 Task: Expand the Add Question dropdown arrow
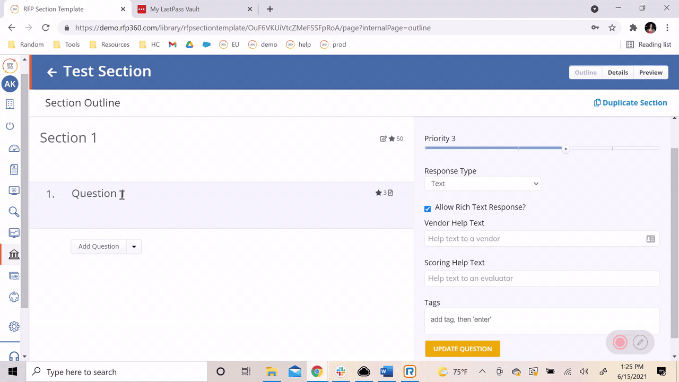[x=134, y=247]
